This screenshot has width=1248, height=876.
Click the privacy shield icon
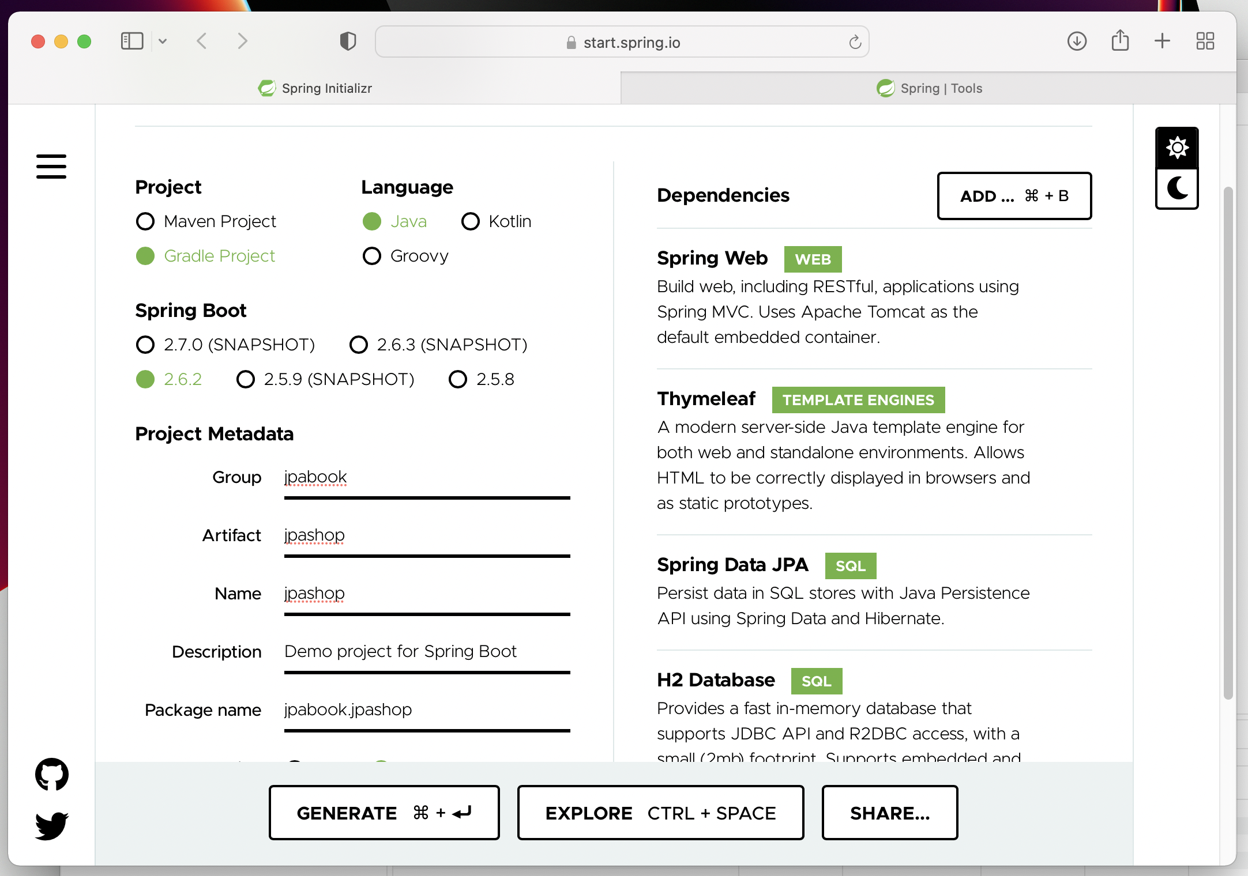coord(348,41)
